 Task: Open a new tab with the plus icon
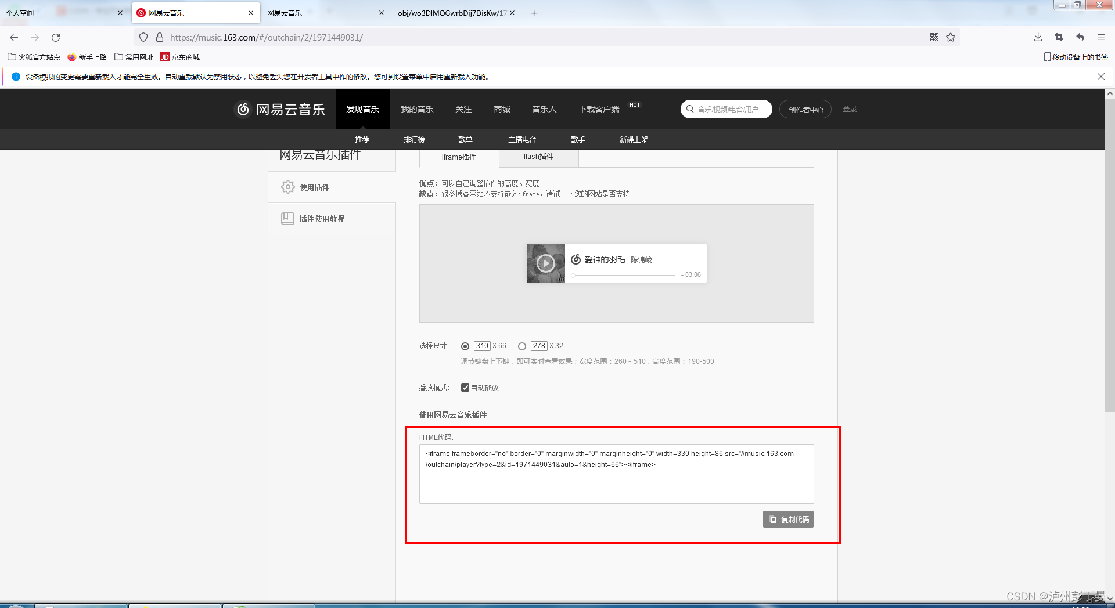click(534, 13)
